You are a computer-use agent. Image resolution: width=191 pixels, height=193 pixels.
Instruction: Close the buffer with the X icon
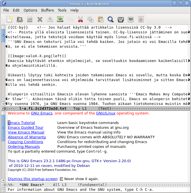(x=40, y=19)
